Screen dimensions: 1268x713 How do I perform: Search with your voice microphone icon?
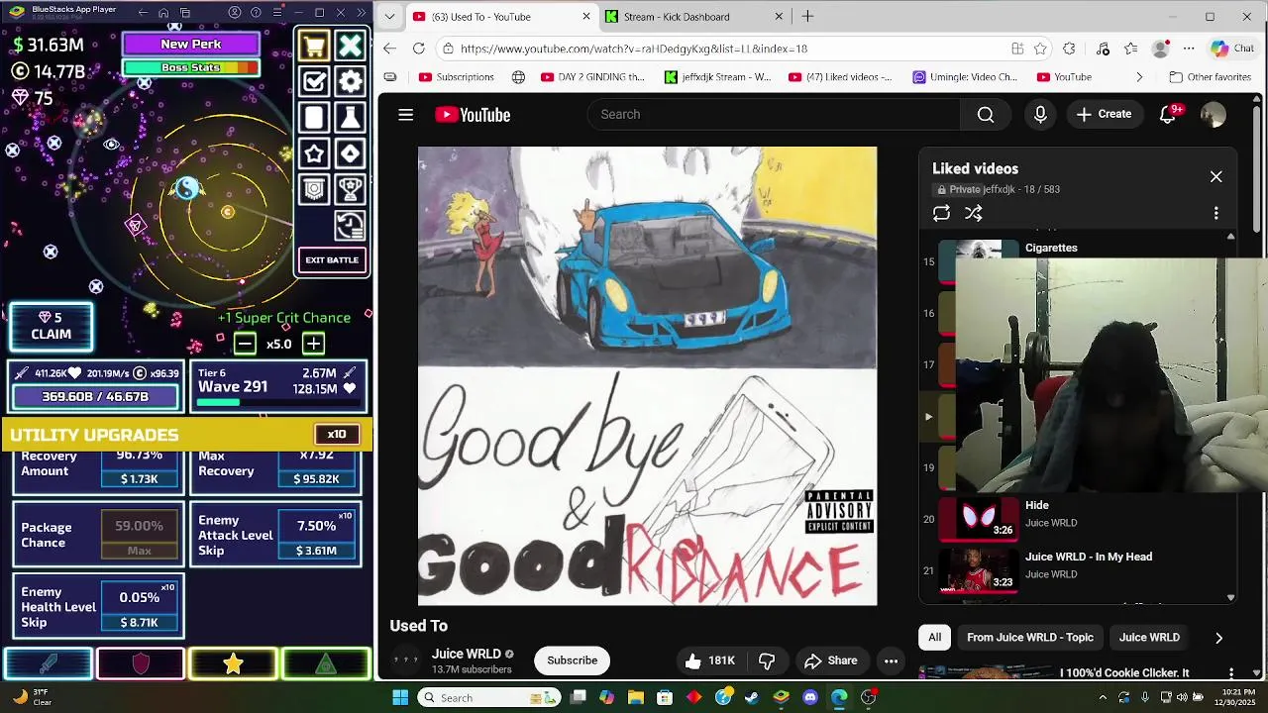tap(1040, 115)
